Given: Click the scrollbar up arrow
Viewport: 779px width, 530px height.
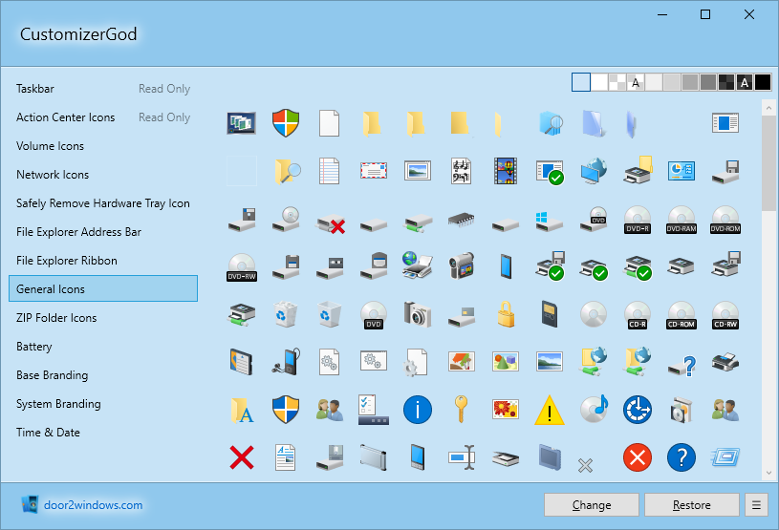Looking at the screenshot, I should pyautogui.click(x=769, y=107).
